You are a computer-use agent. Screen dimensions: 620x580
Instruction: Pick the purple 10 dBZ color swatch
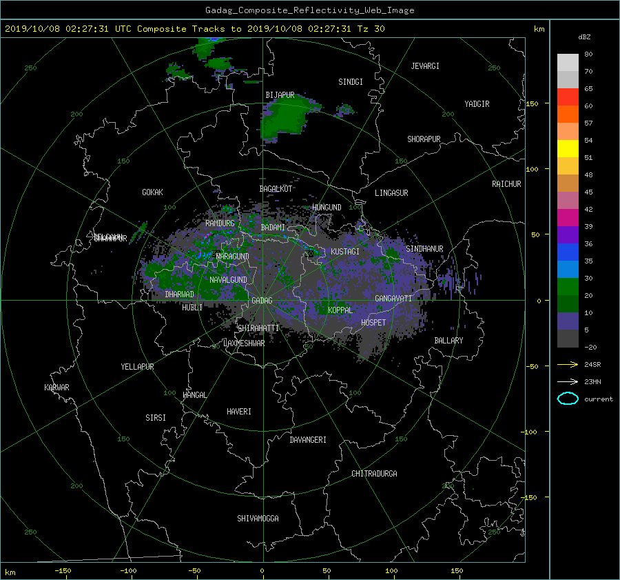(568, 321)
